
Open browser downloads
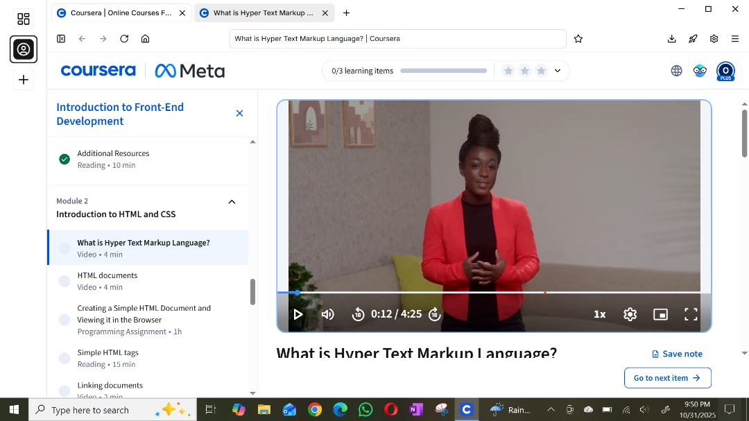click(671, 39)
